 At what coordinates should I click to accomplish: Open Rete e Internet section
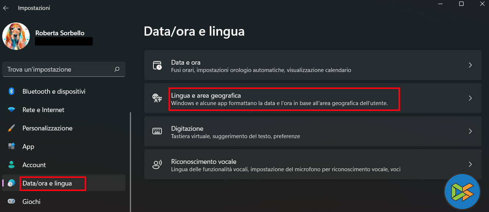43,110
